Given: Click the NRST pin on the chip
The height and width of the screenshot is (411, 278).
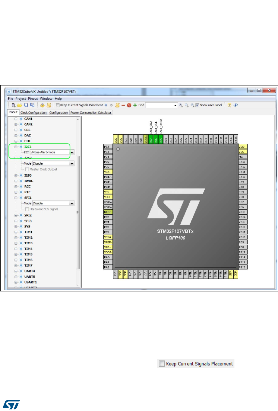Looking at the screenshot, I should 108,212.
